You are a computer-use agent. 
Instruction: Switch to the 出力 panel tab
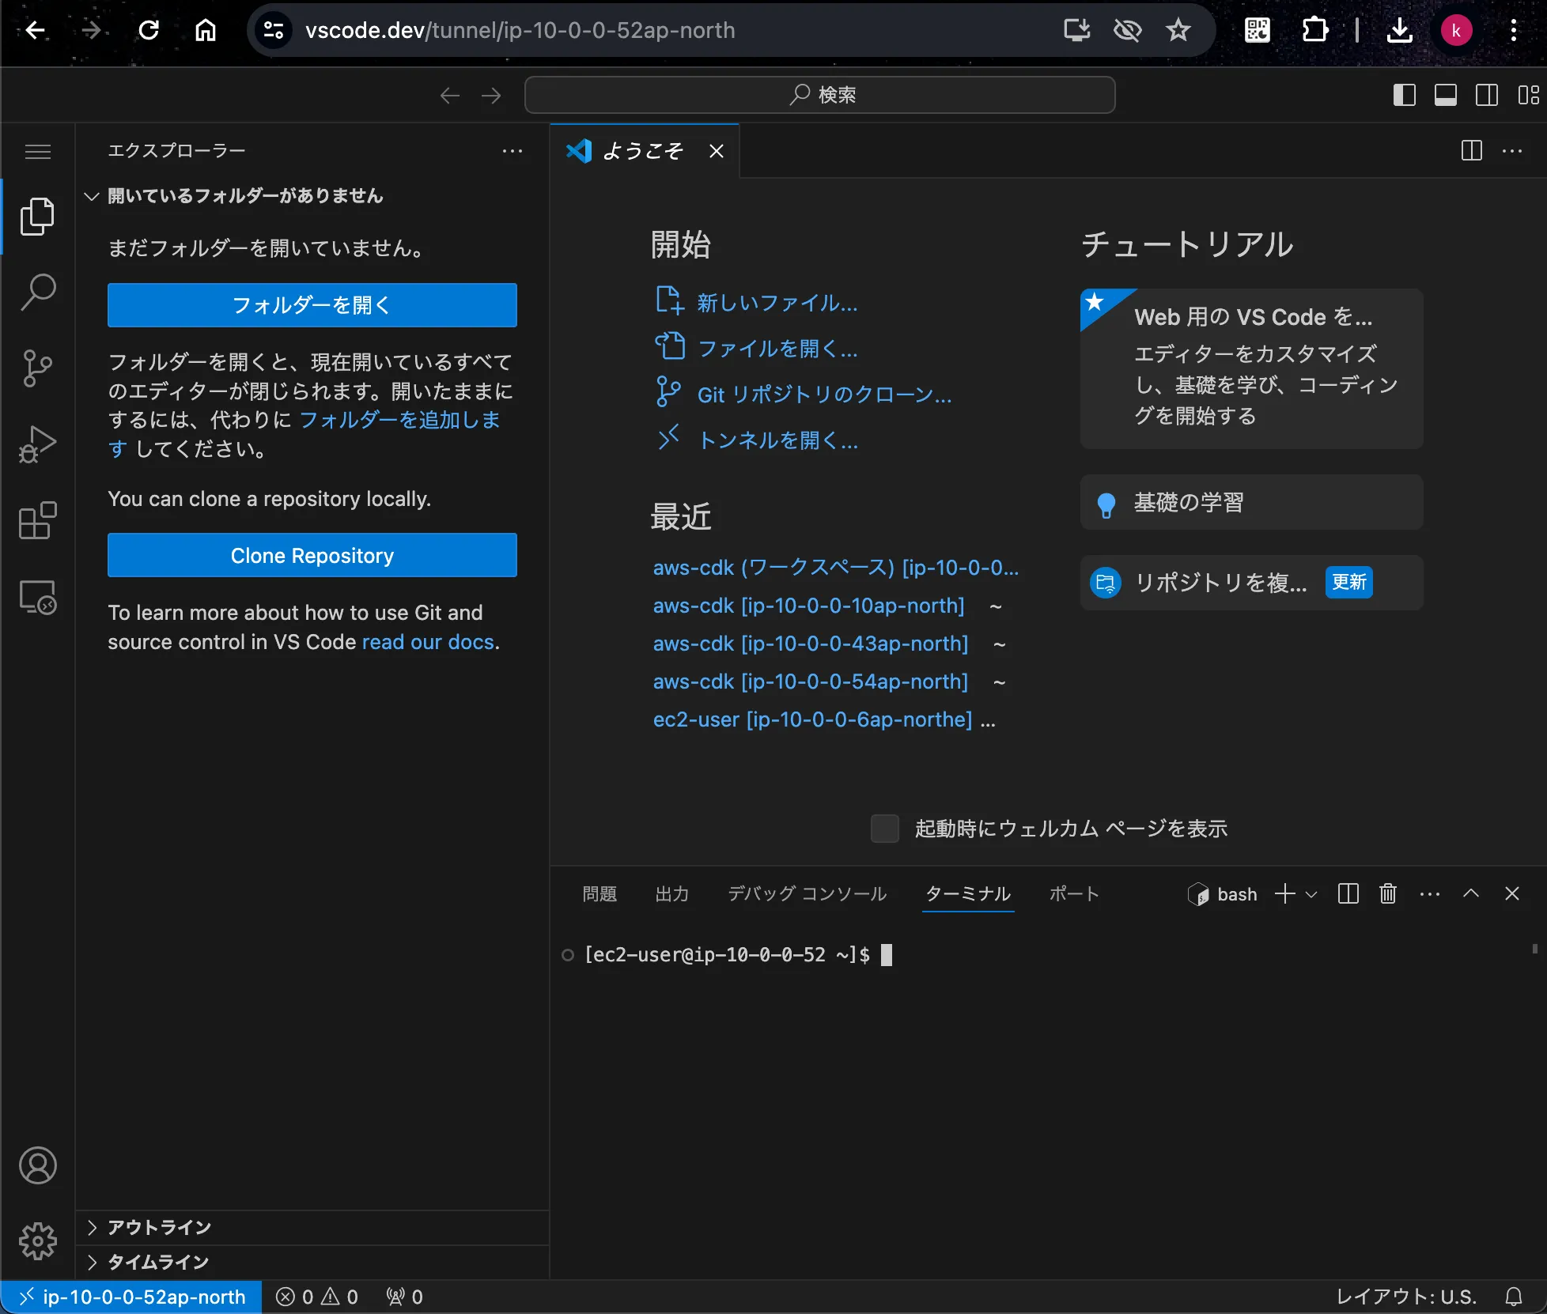click(672, 894)
